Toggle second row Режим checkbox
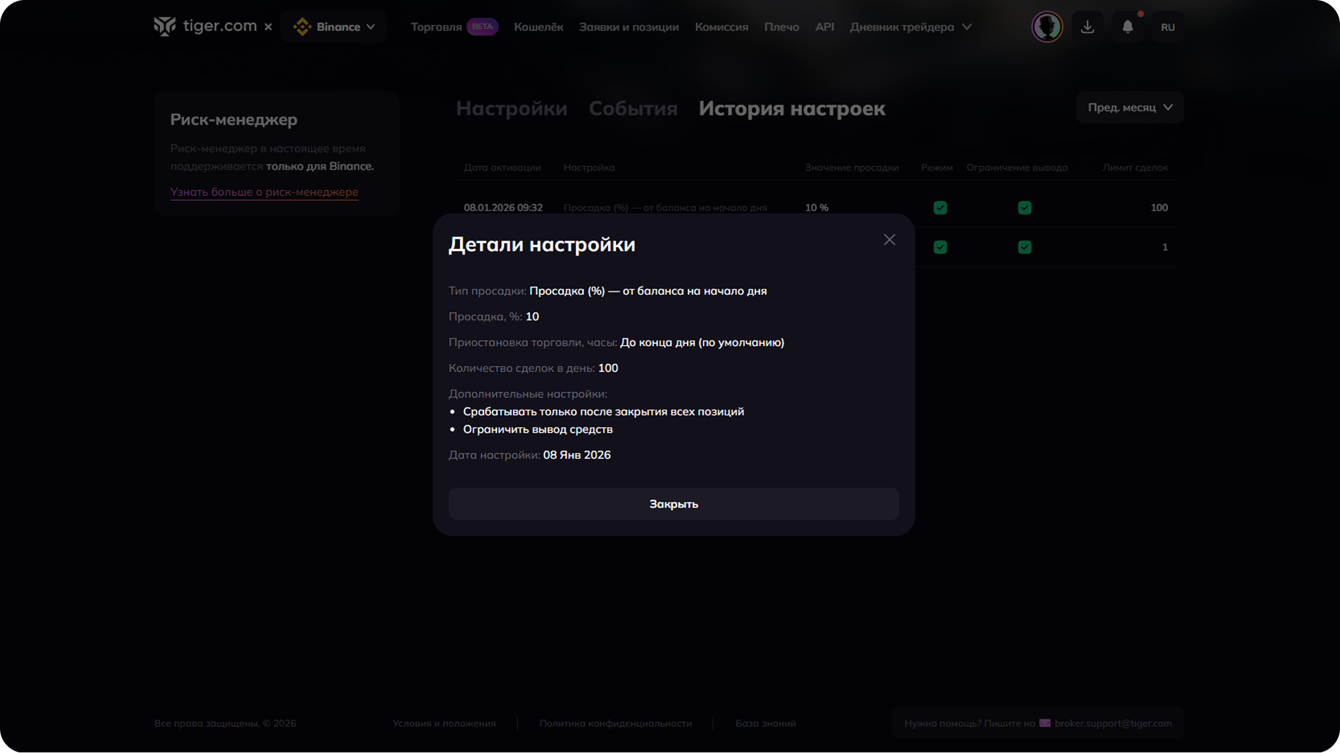 [x=940, y=247]
